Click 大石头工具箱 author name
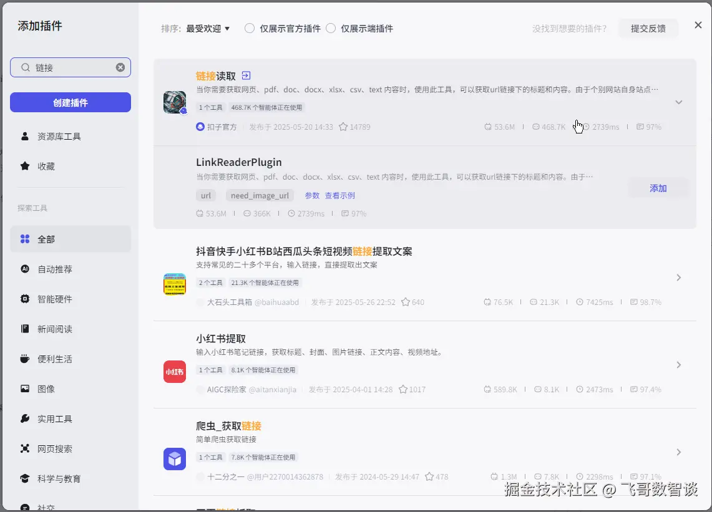Image resolution: width=712 pixels, height=512 pixels. pyautogui.click(x=229, y=302)
